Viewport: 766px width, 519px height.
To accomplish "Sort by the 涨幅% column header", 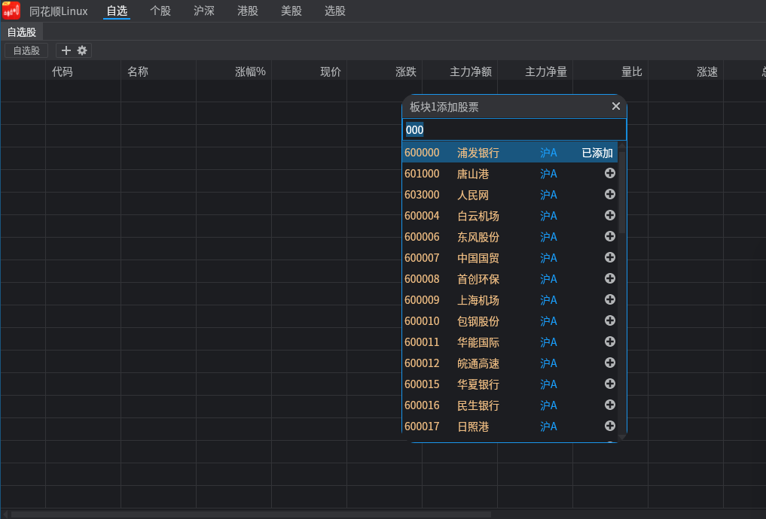I will pyautogui.click(x=250, y=71).
